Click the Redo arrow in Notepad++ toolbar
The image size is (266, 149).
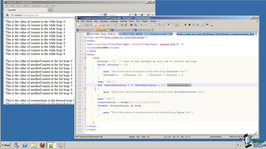pyautogui.click(x=126, y=25)
